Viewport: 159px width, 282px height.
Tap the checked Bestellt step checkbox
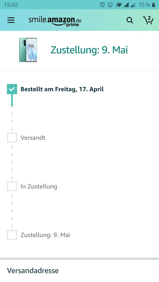[x=12, y=89]
